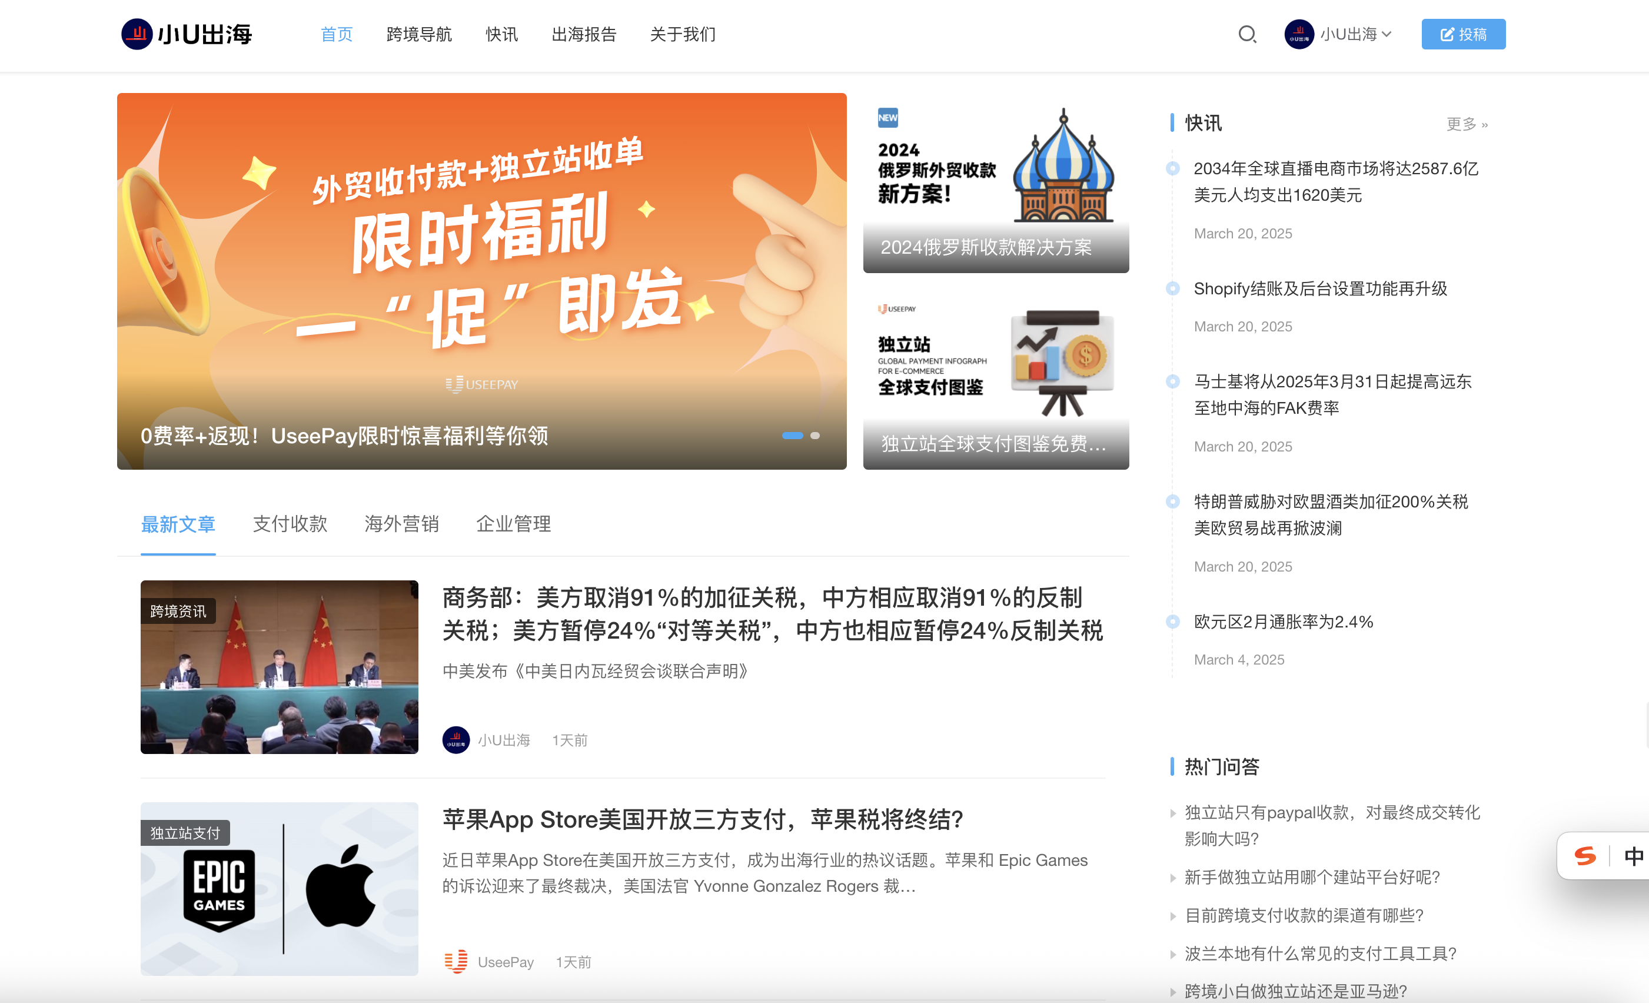Click the 1天前 timestamp beside UseePay

(x=574, y=962)
